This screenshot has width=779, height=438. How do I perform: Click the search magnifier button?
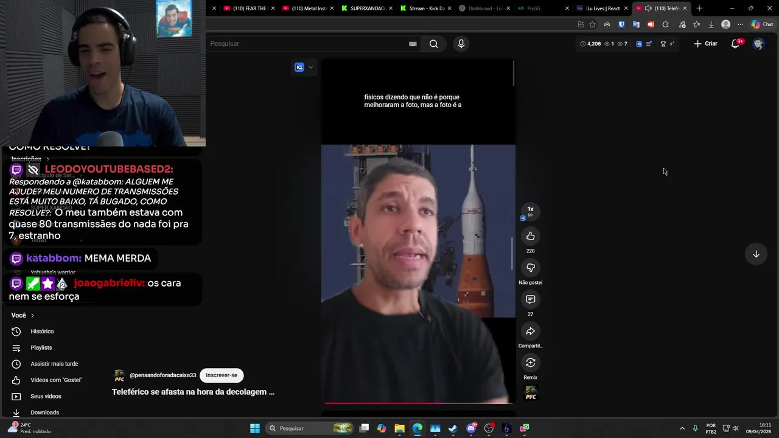click(x=433, y=44)
